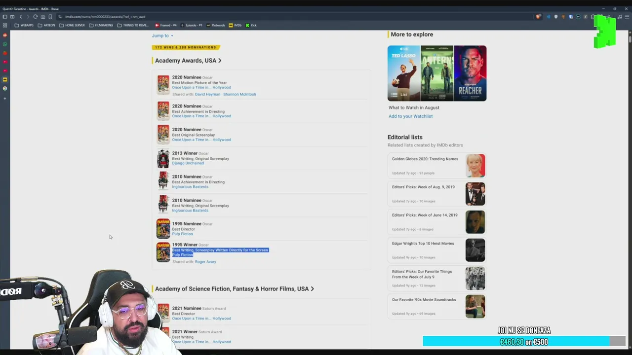Image resolution: width=632 pixels, height=355 pixels.
Task: Open Django Unchained title link
Action: pos(188,163)
